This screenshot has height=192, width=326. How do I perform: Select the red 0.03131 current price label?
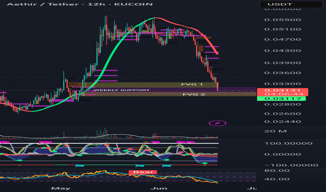pos(283,90)
